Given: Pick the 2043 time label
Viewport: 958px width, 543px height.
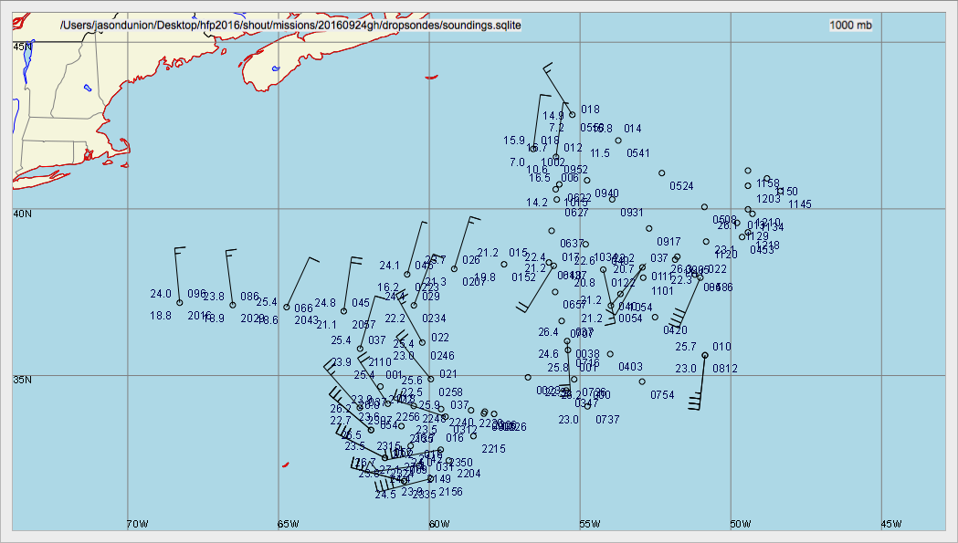Looking at the screenshot, I should pyautogui.click(x=306, y=320).
